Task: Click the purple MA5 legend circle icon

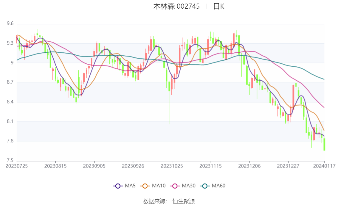Action: pos(118,186)
